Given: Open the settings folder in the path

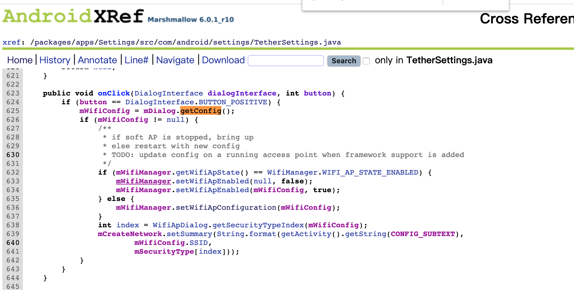Looking at the screenshot, I should (231, 42).
